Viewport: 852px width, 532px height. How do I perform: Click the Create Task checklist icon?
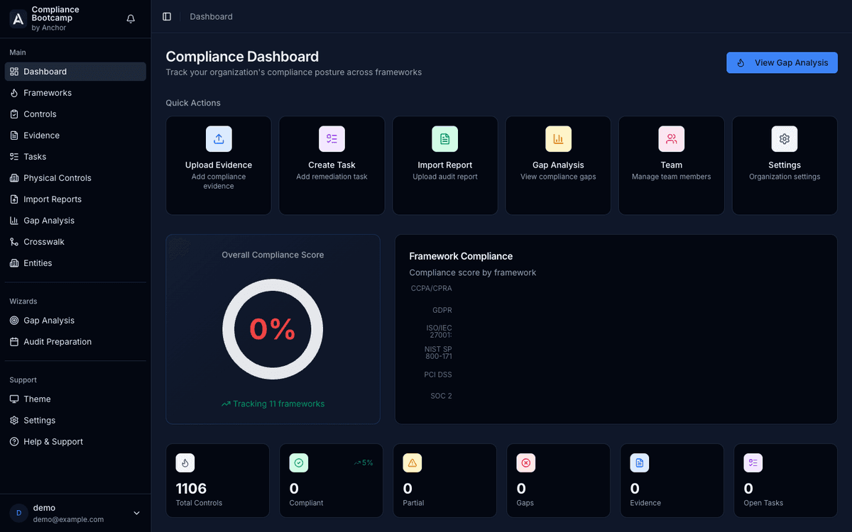click(332, 139)
